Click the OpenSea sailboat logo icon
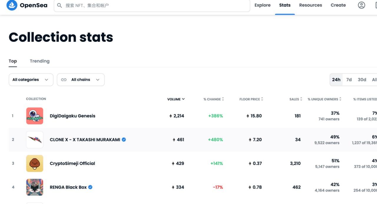 tap(12, 5)
